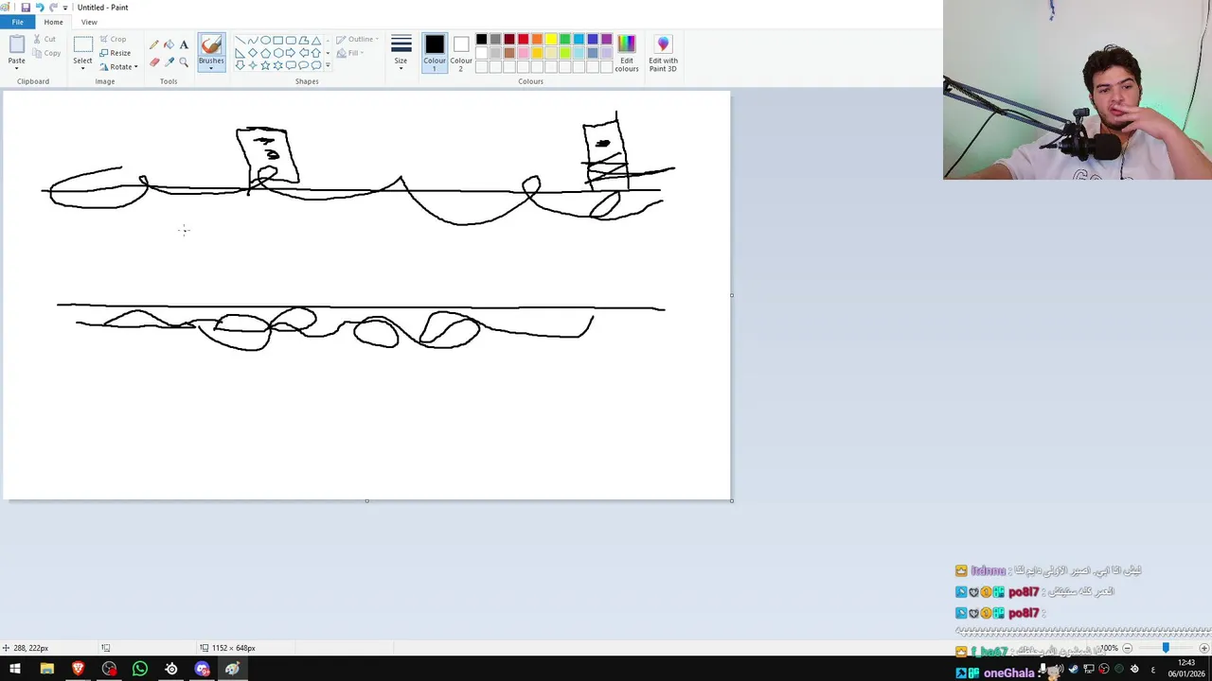
Task: Expand the Shapes gallery more arrow
Action: tap(328, 65)
